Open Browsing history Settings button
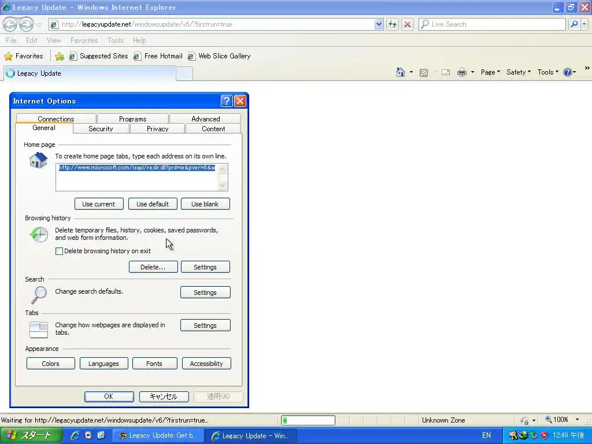Viewport: 592px width, 444px height. coord(205,267)
